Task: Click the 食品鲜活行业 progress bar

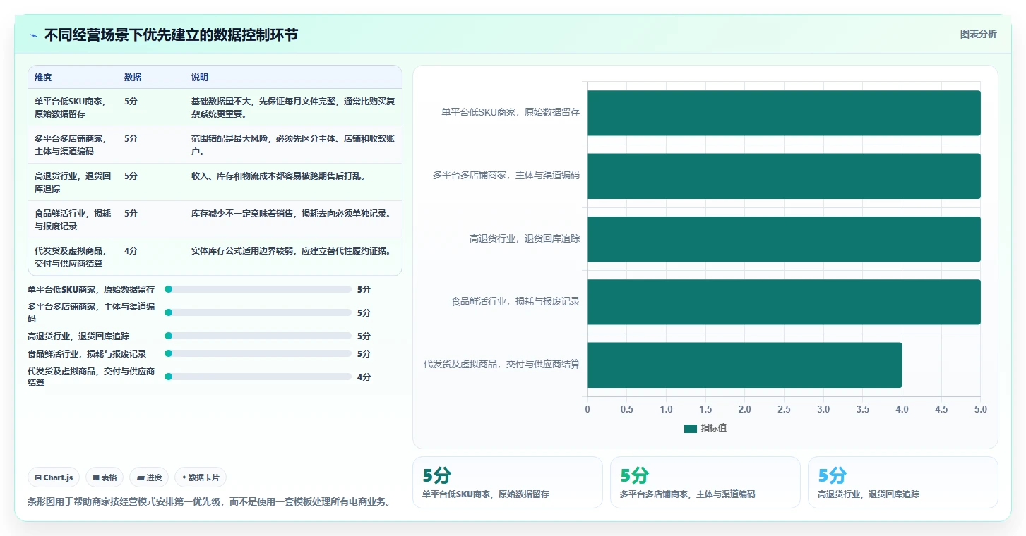Action: [258, 353]
